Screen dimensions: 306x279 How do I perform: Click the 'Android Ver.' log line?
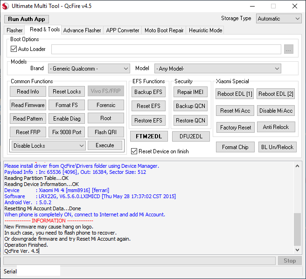click(x=28, y=202)
